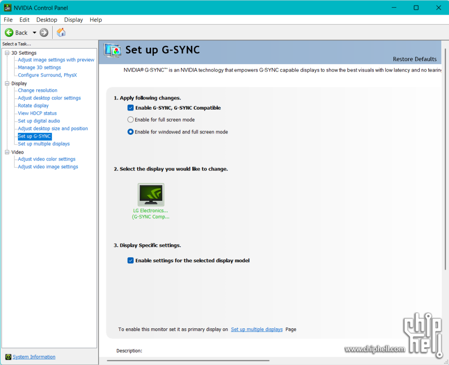The image size is (449, 365).
Task: Open the File menu
Action: point(8,20)
